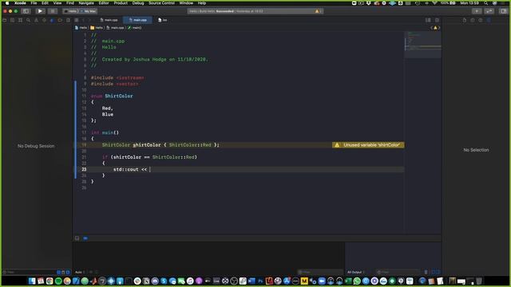Toggle the variables view pane button
Screen dimensions: 511x287
[x=433, y=272]
